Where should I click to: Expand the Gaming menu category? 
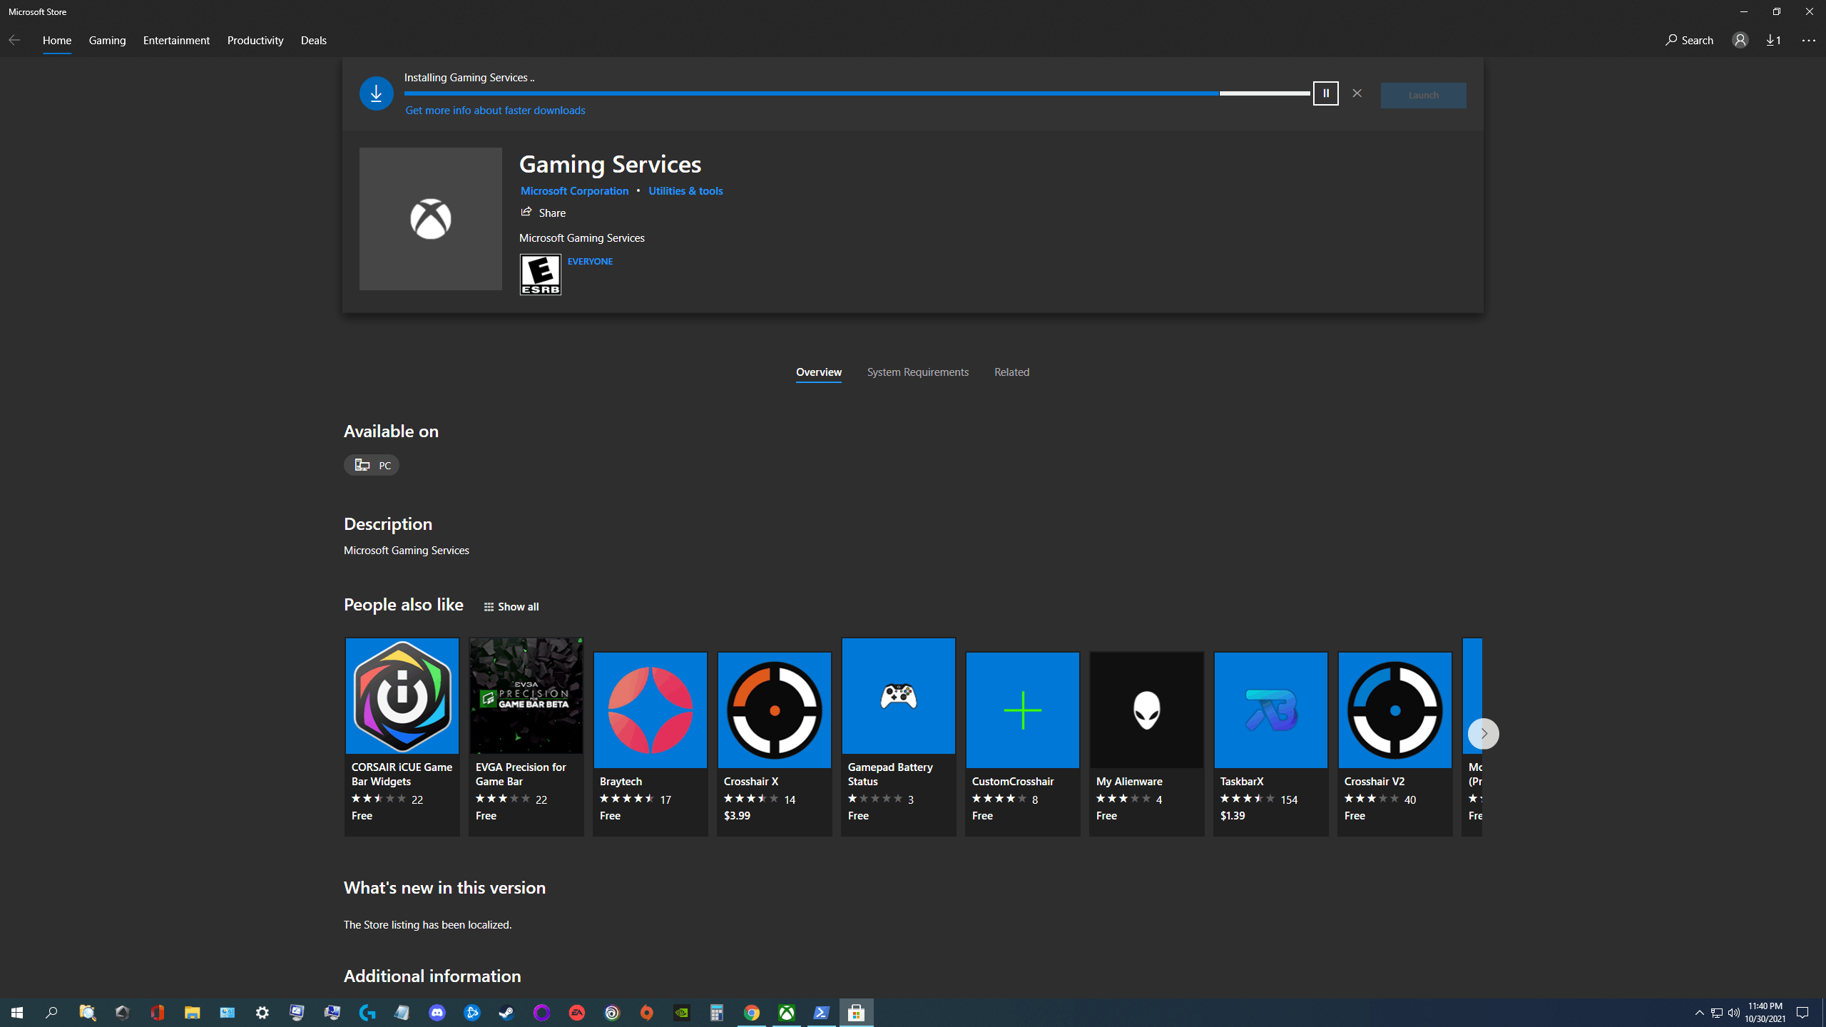click(x=106, y=39)
